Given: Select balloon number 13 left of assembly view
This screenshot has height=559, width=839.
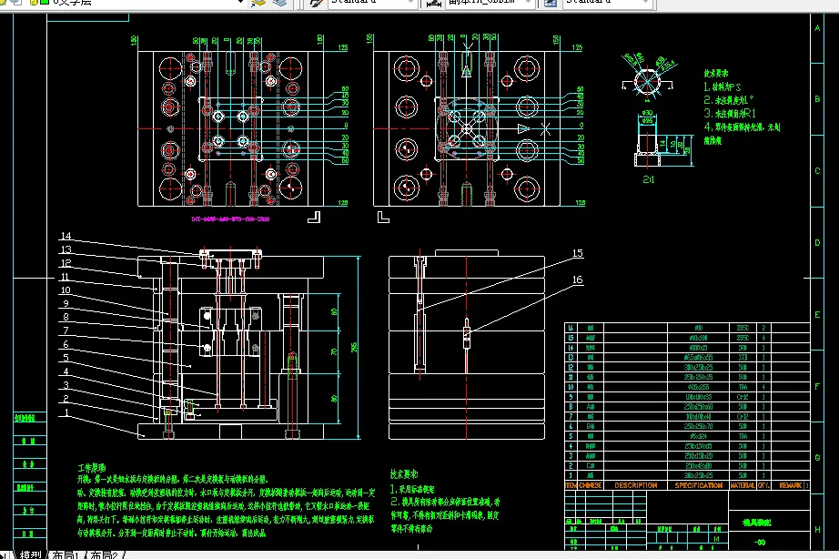Looking at the screenshot, I should (66, 249).
